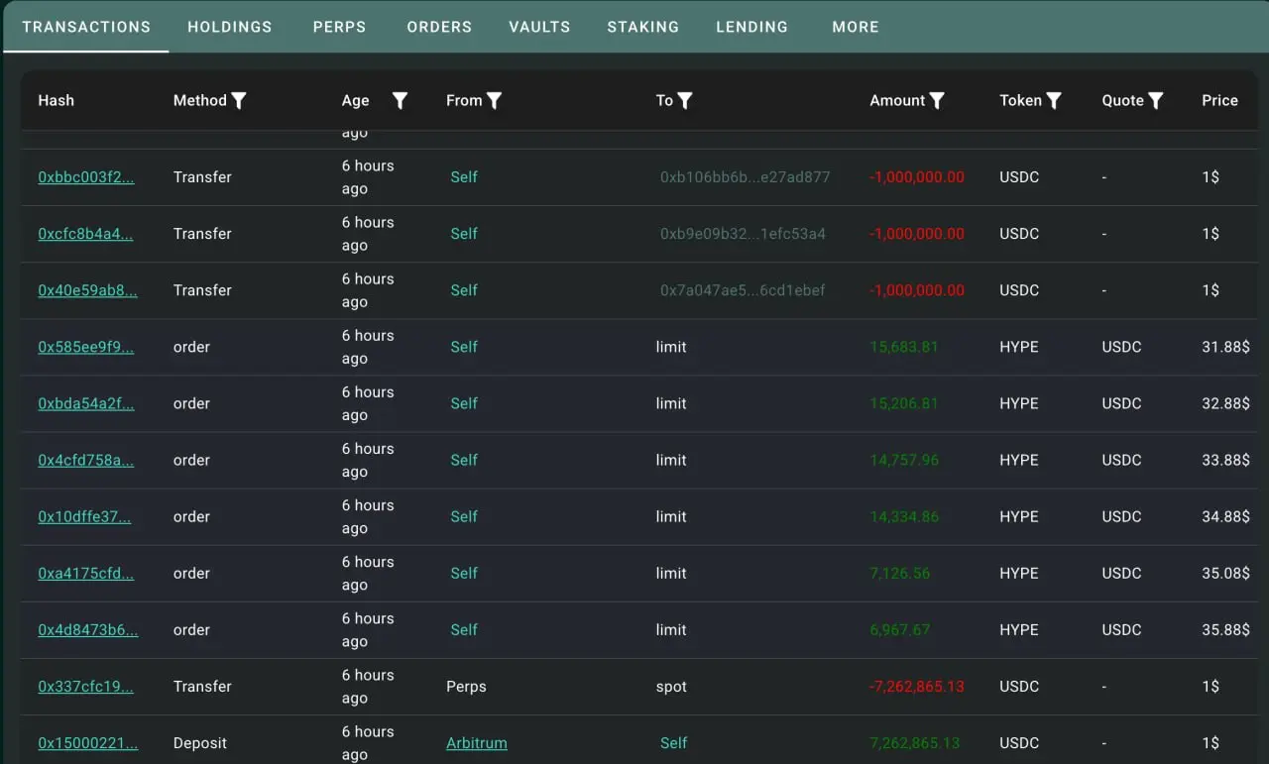Open the From column filter icon

(494, 100)
